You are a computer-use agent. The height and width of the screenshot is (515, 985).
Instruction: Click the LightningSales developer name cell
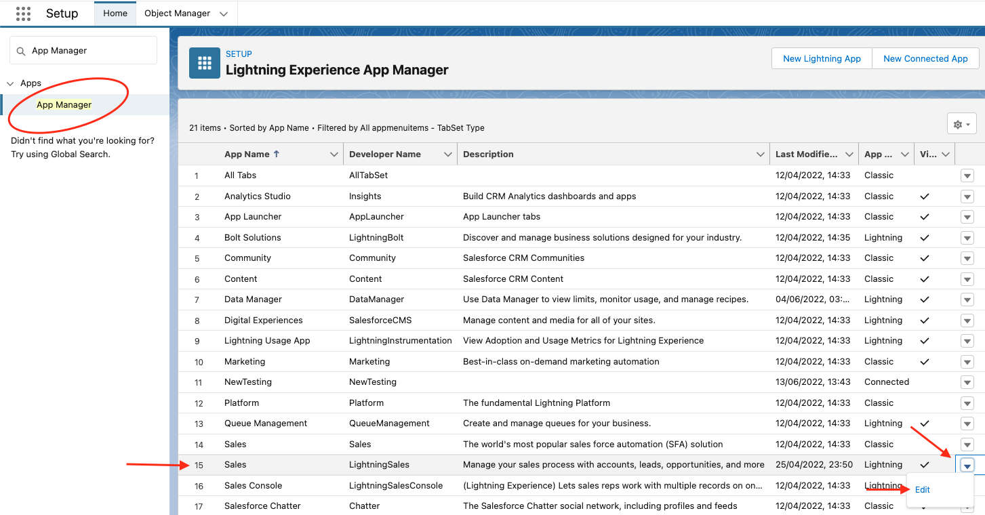(x=379, y=465)
